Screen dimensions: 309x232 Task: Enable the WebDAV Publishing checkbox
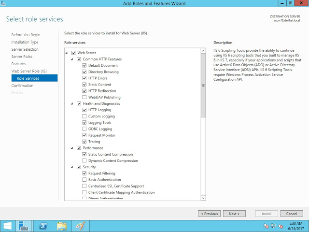84,97
